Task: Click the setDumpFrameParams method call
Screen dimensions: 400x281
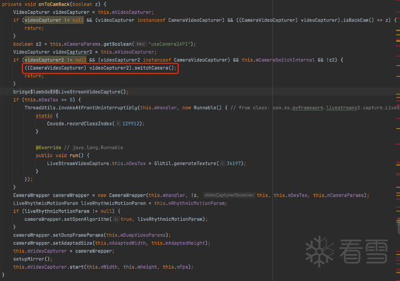Action: (78, 235)
